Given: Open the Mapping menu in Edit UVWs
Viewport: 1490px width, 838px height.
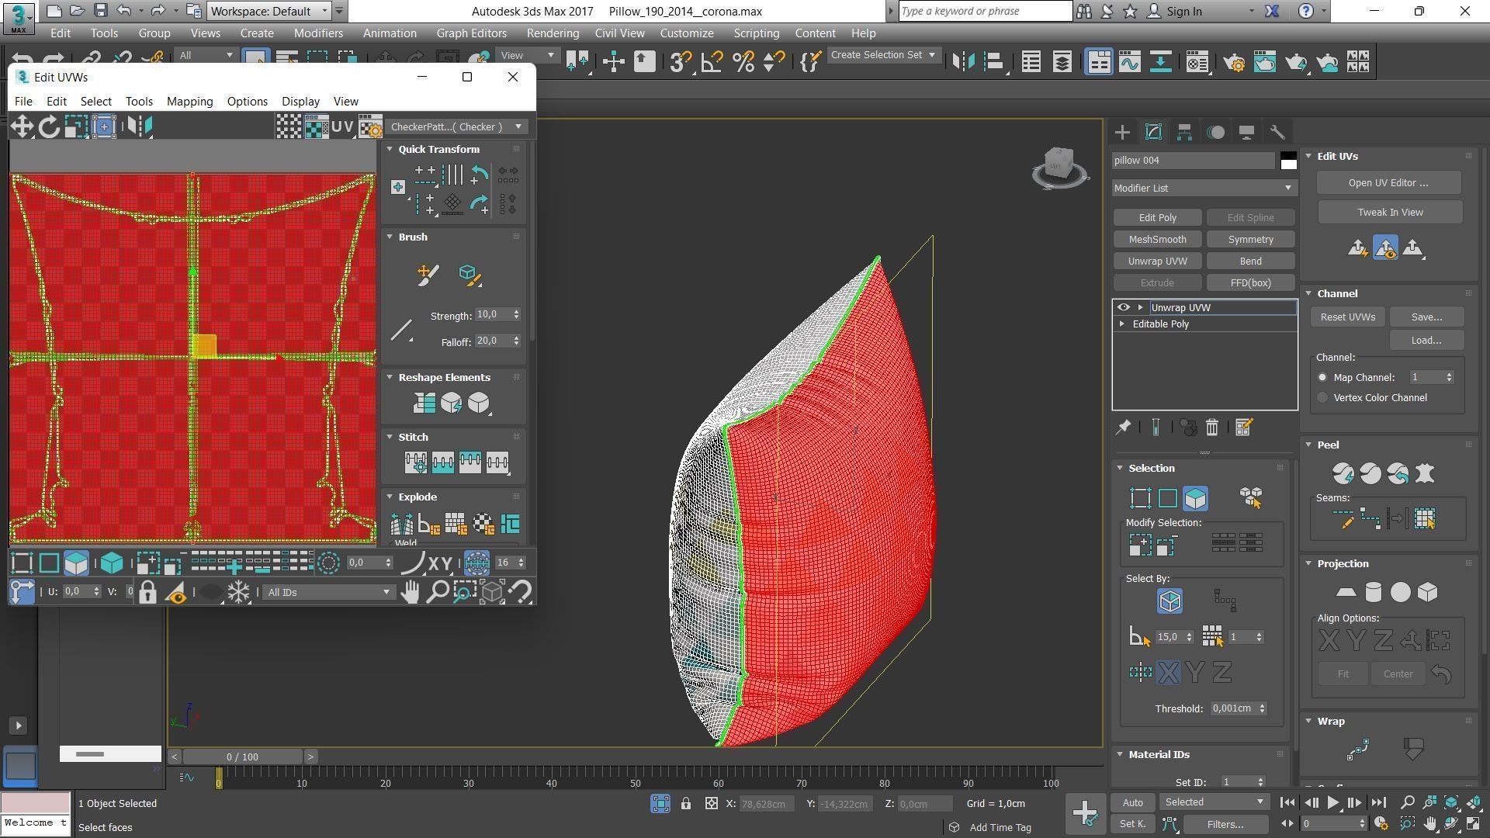Looking at the screenshot, I should [189, 102].
